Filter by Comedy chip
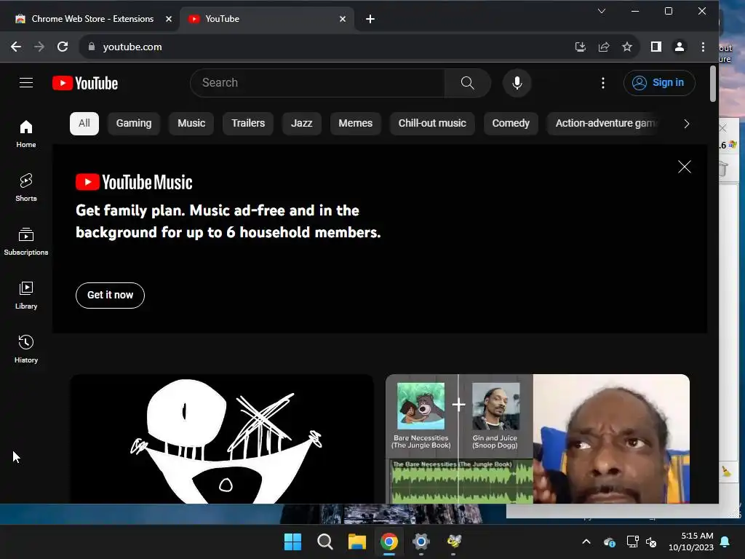The image size is (745, 559). click(511, 124)
